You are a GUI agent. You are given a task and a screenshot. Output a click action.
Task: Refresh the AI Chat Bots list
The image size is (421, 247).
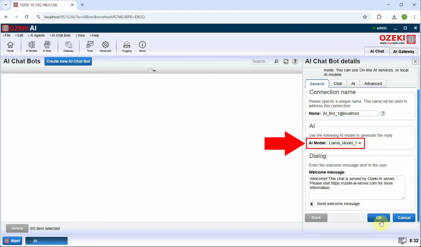click(286, 61)
